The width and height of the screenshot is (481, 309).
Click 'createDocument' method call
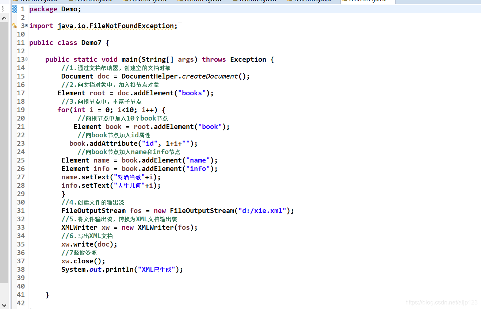coord(210,76)
